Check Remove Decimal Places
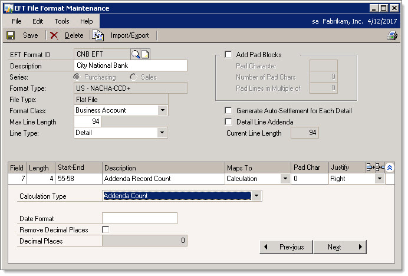 tap(106, 229)
